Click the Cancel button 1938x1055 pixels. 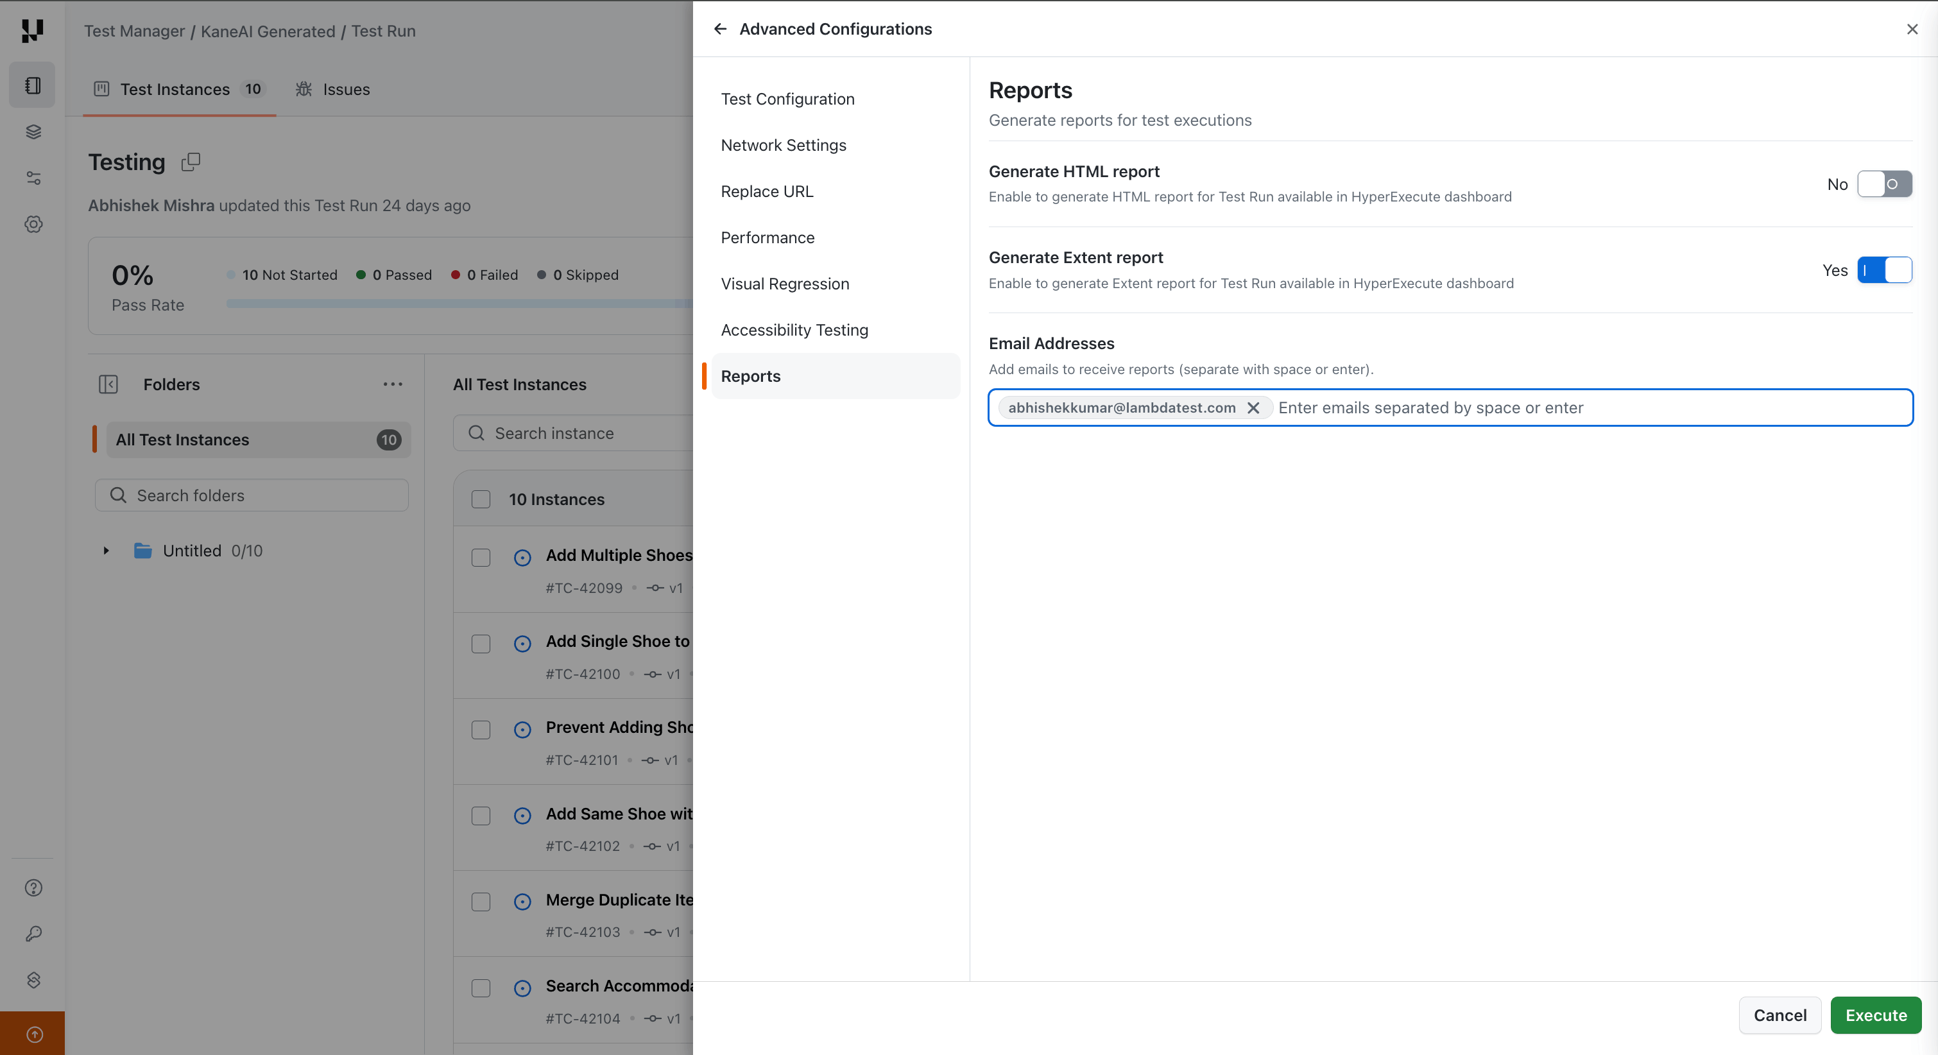click(x=1780, y=1015)
